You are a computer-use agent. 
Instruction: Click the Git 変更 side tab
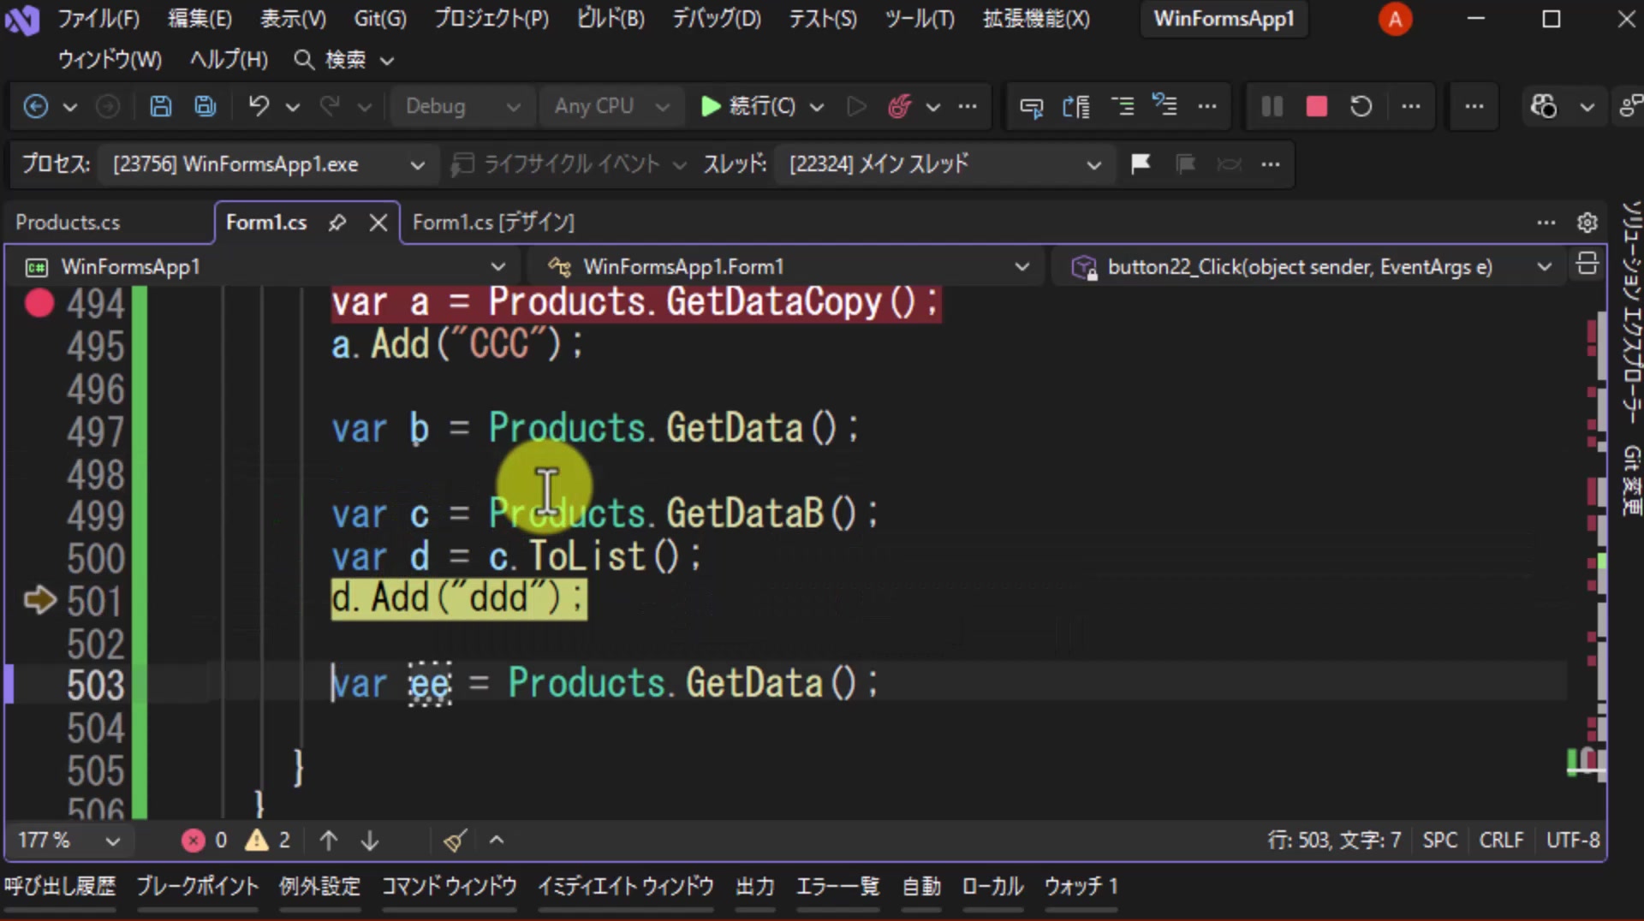1631,481
